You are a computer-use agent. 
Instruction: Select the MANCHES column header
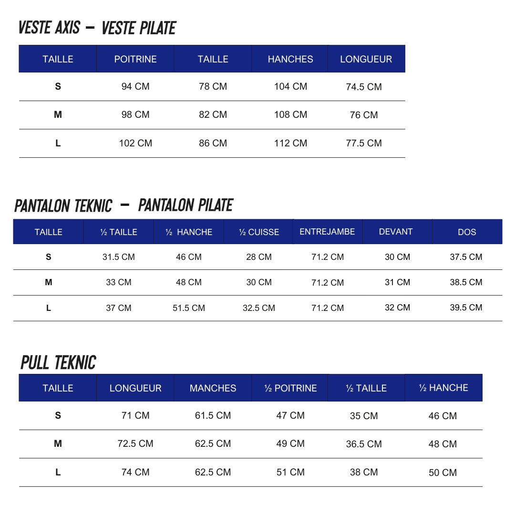213,388
